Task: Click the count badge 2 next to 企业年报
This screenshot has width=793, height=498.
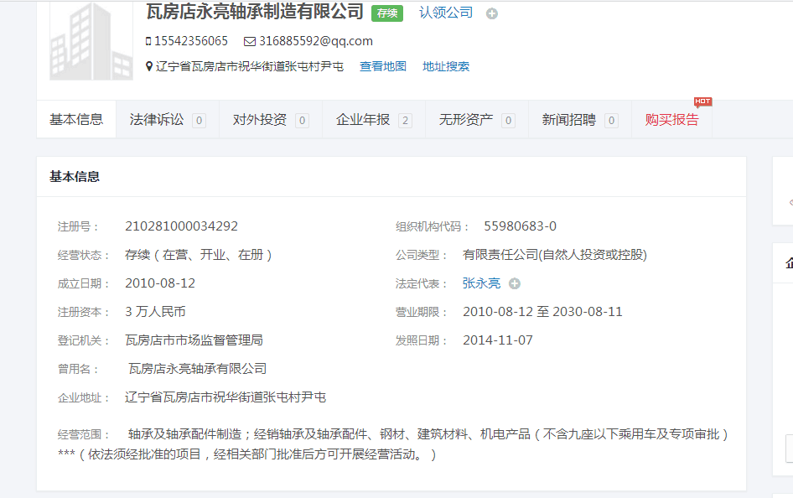Action: point(405,121)
